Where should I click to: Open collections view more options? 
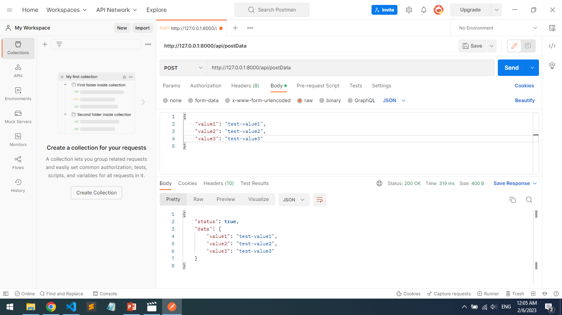point(148,44)
